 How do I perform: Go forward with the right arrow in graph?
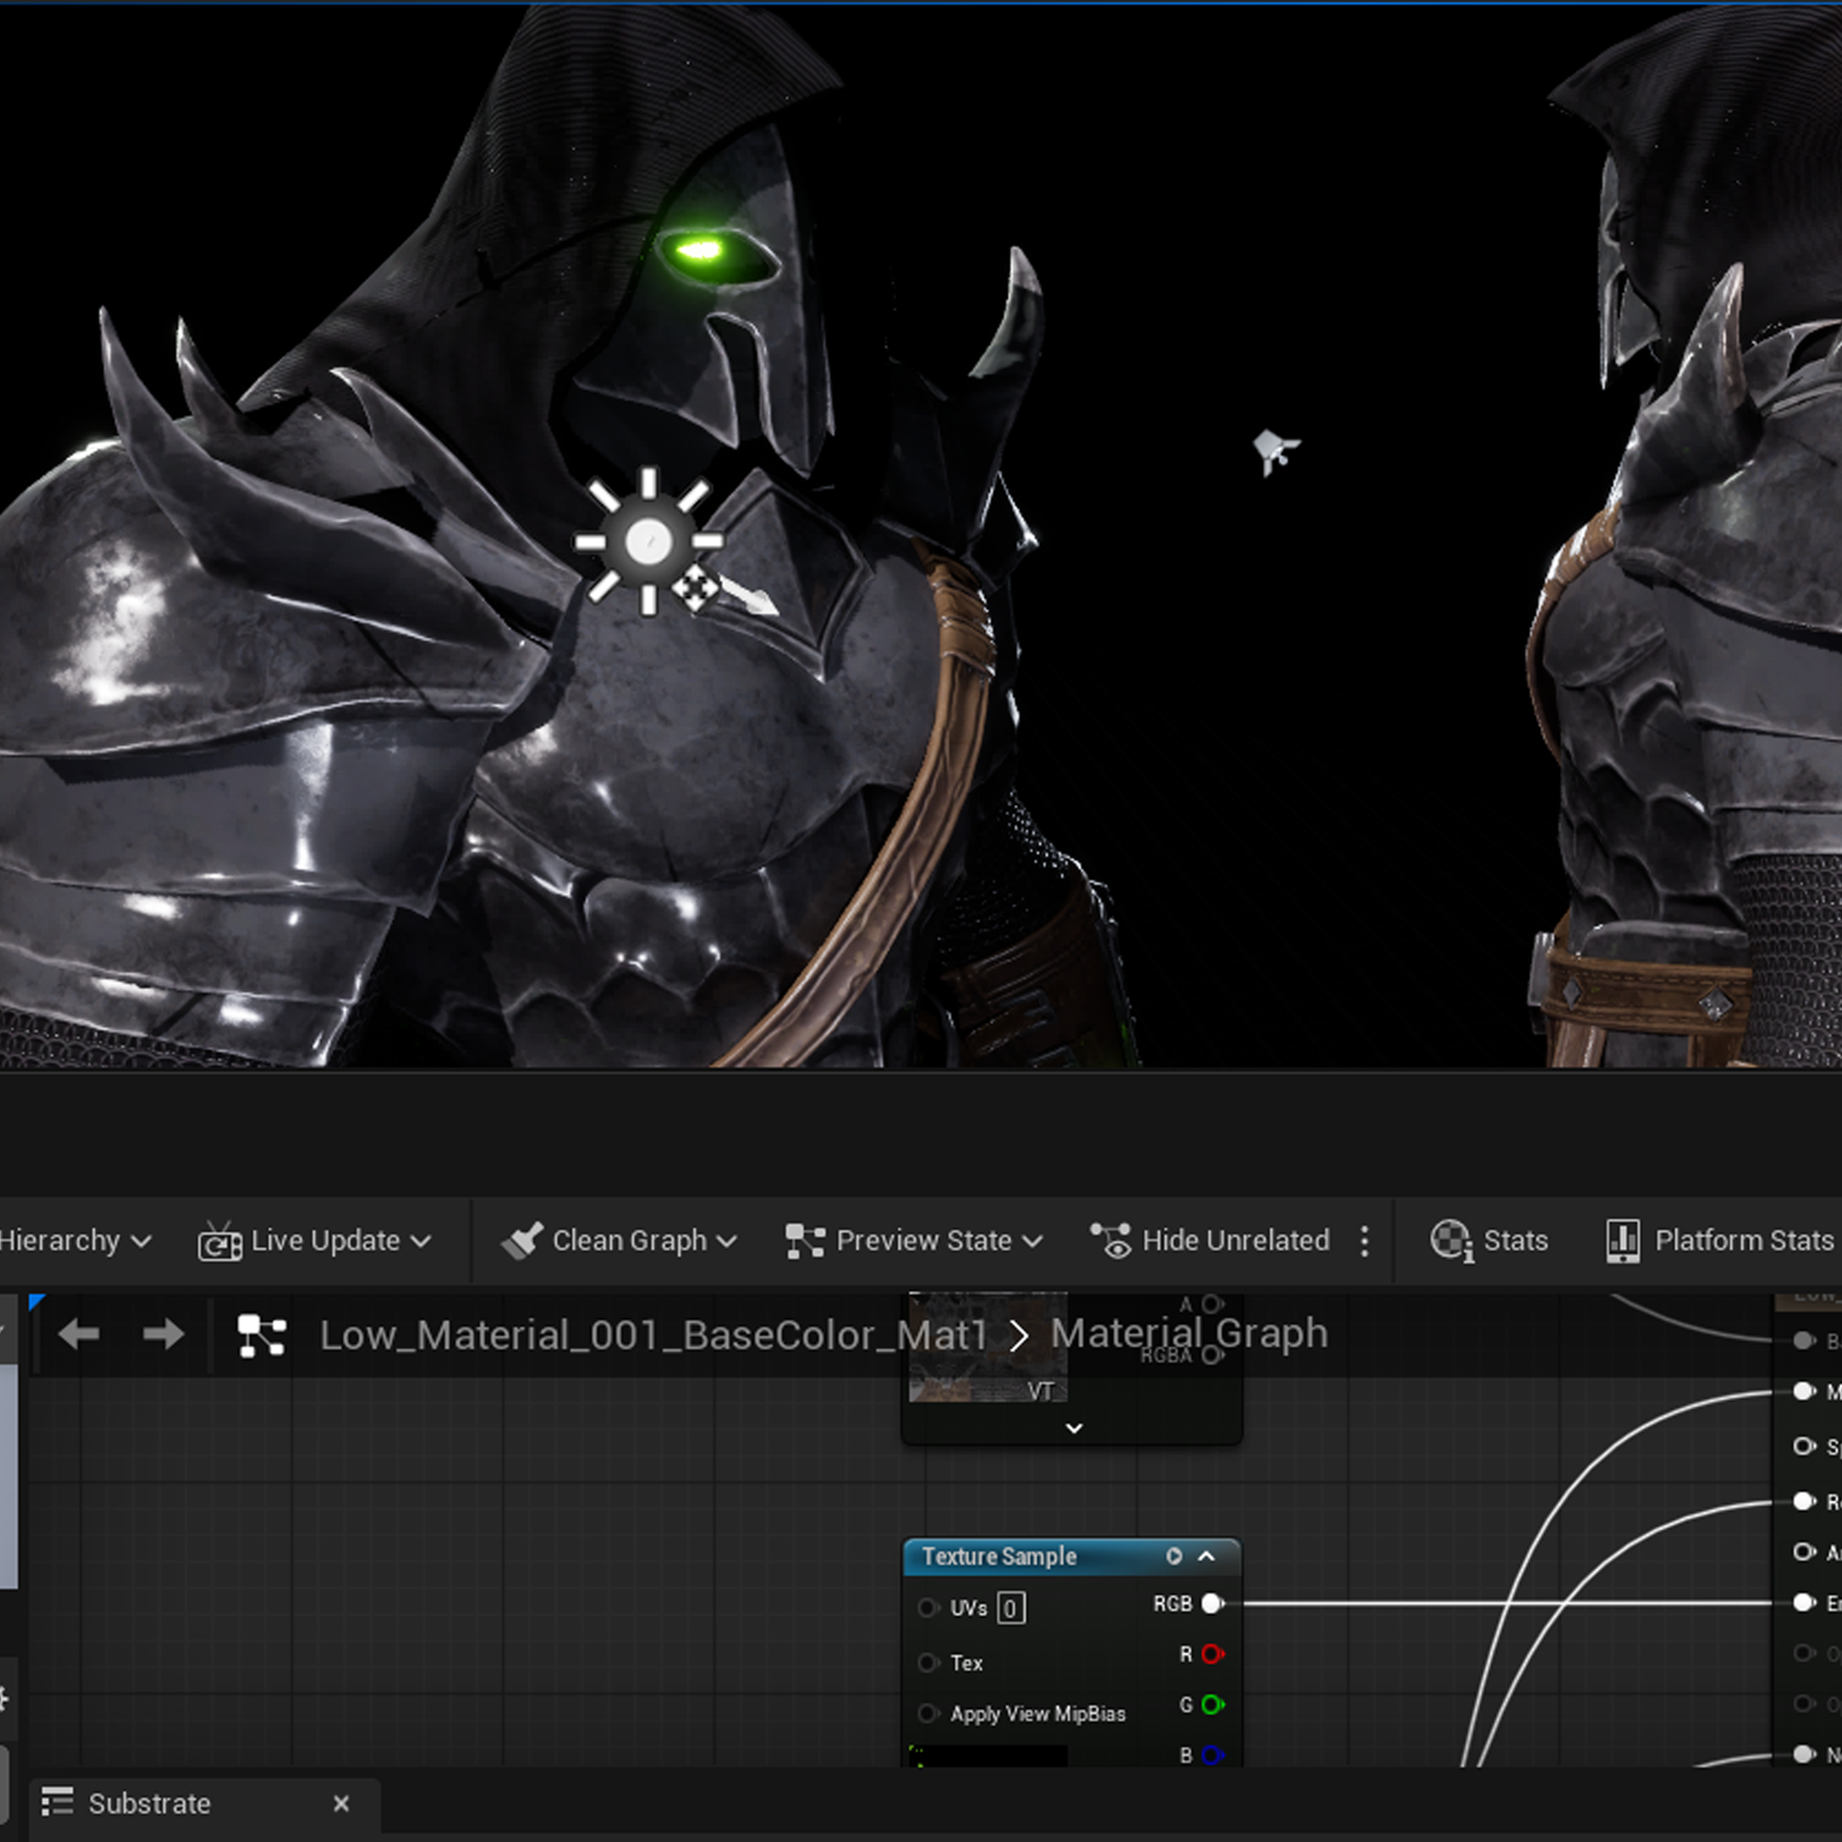[x=163, y=1335]
